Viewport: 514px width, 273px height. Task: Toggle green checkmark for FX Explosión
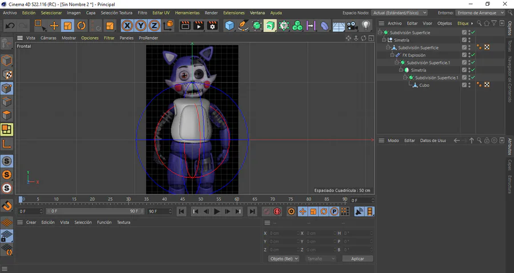tap(473, 55)
